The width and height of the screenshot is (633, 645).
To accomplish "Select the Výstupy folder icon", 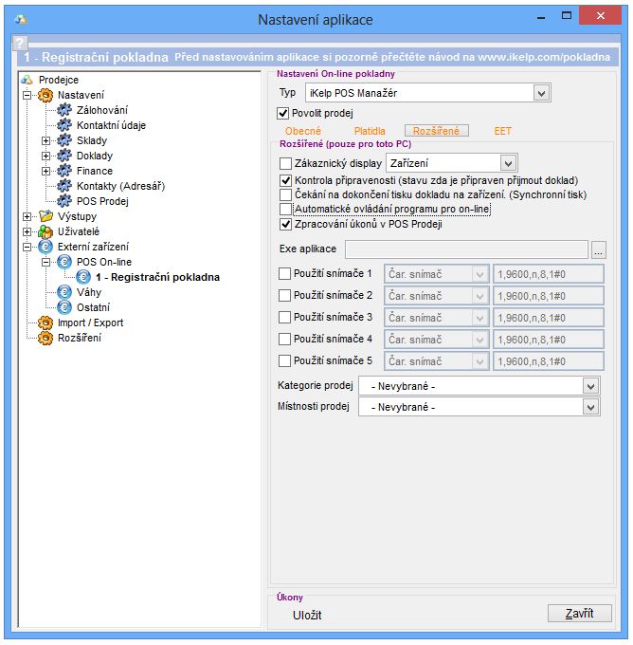I will pyautogui.click(x=45, y=216).
